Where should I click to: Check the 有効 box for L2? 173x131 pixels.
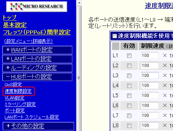[x=129, y=66]
